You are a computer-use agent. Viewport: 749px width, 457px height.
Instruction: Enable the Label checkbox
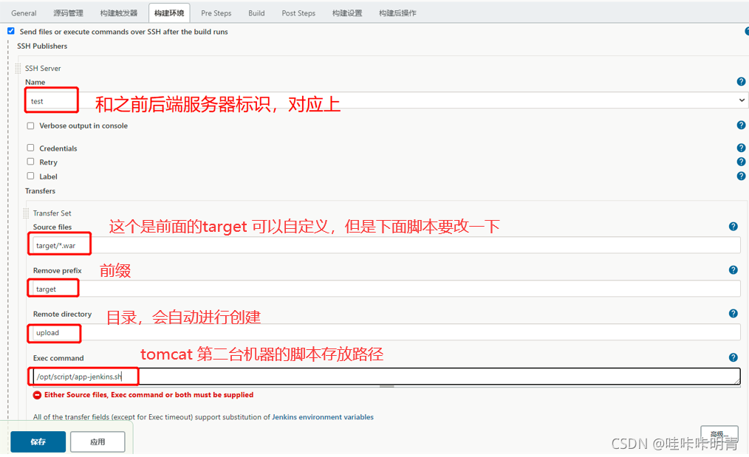tap(30, 176)
